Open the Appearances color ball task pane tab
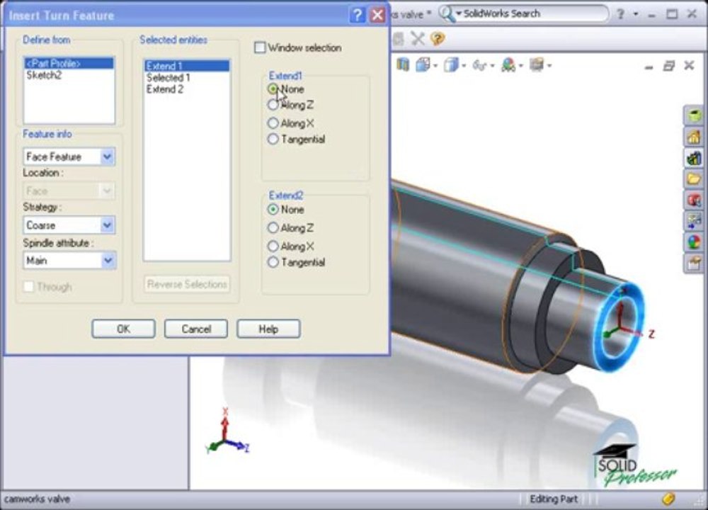The image size is (708, 510). coord(694,242)
